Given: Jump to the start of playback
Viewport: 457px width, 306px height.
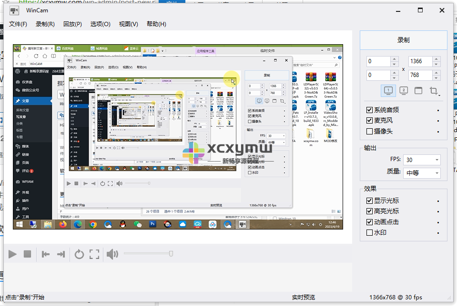Looking at the screenshot, I should (x=45, y=254).
